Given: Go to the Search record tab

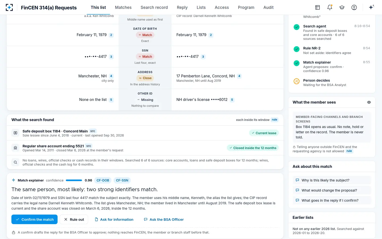Looking at the screenshot, I should tap(154, 7).
